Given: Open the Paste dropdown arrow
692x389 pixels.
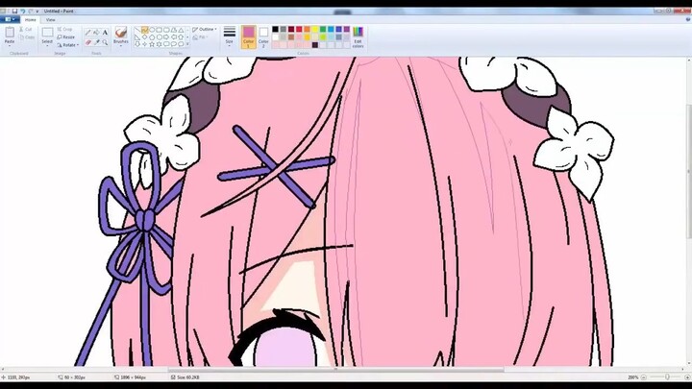Looking at the screenshot, I should (x=10, y=45).
